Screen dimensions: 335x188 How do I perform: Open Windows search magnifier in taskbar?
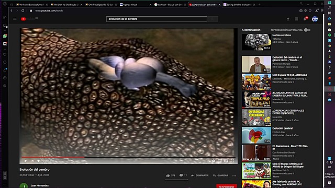pos(330,8)
